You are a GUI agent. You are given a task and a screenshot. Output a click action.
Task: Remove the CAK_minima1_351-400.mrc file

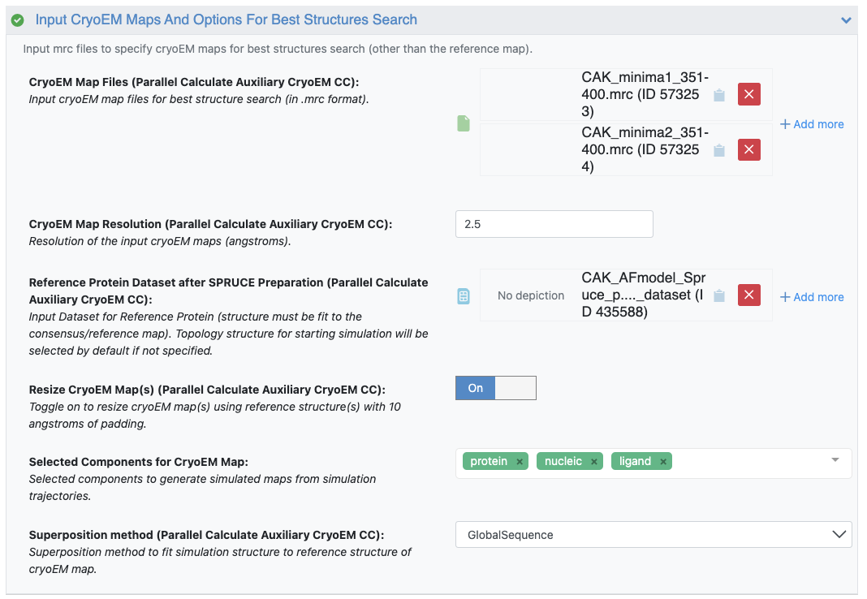[x=748, y=95]
